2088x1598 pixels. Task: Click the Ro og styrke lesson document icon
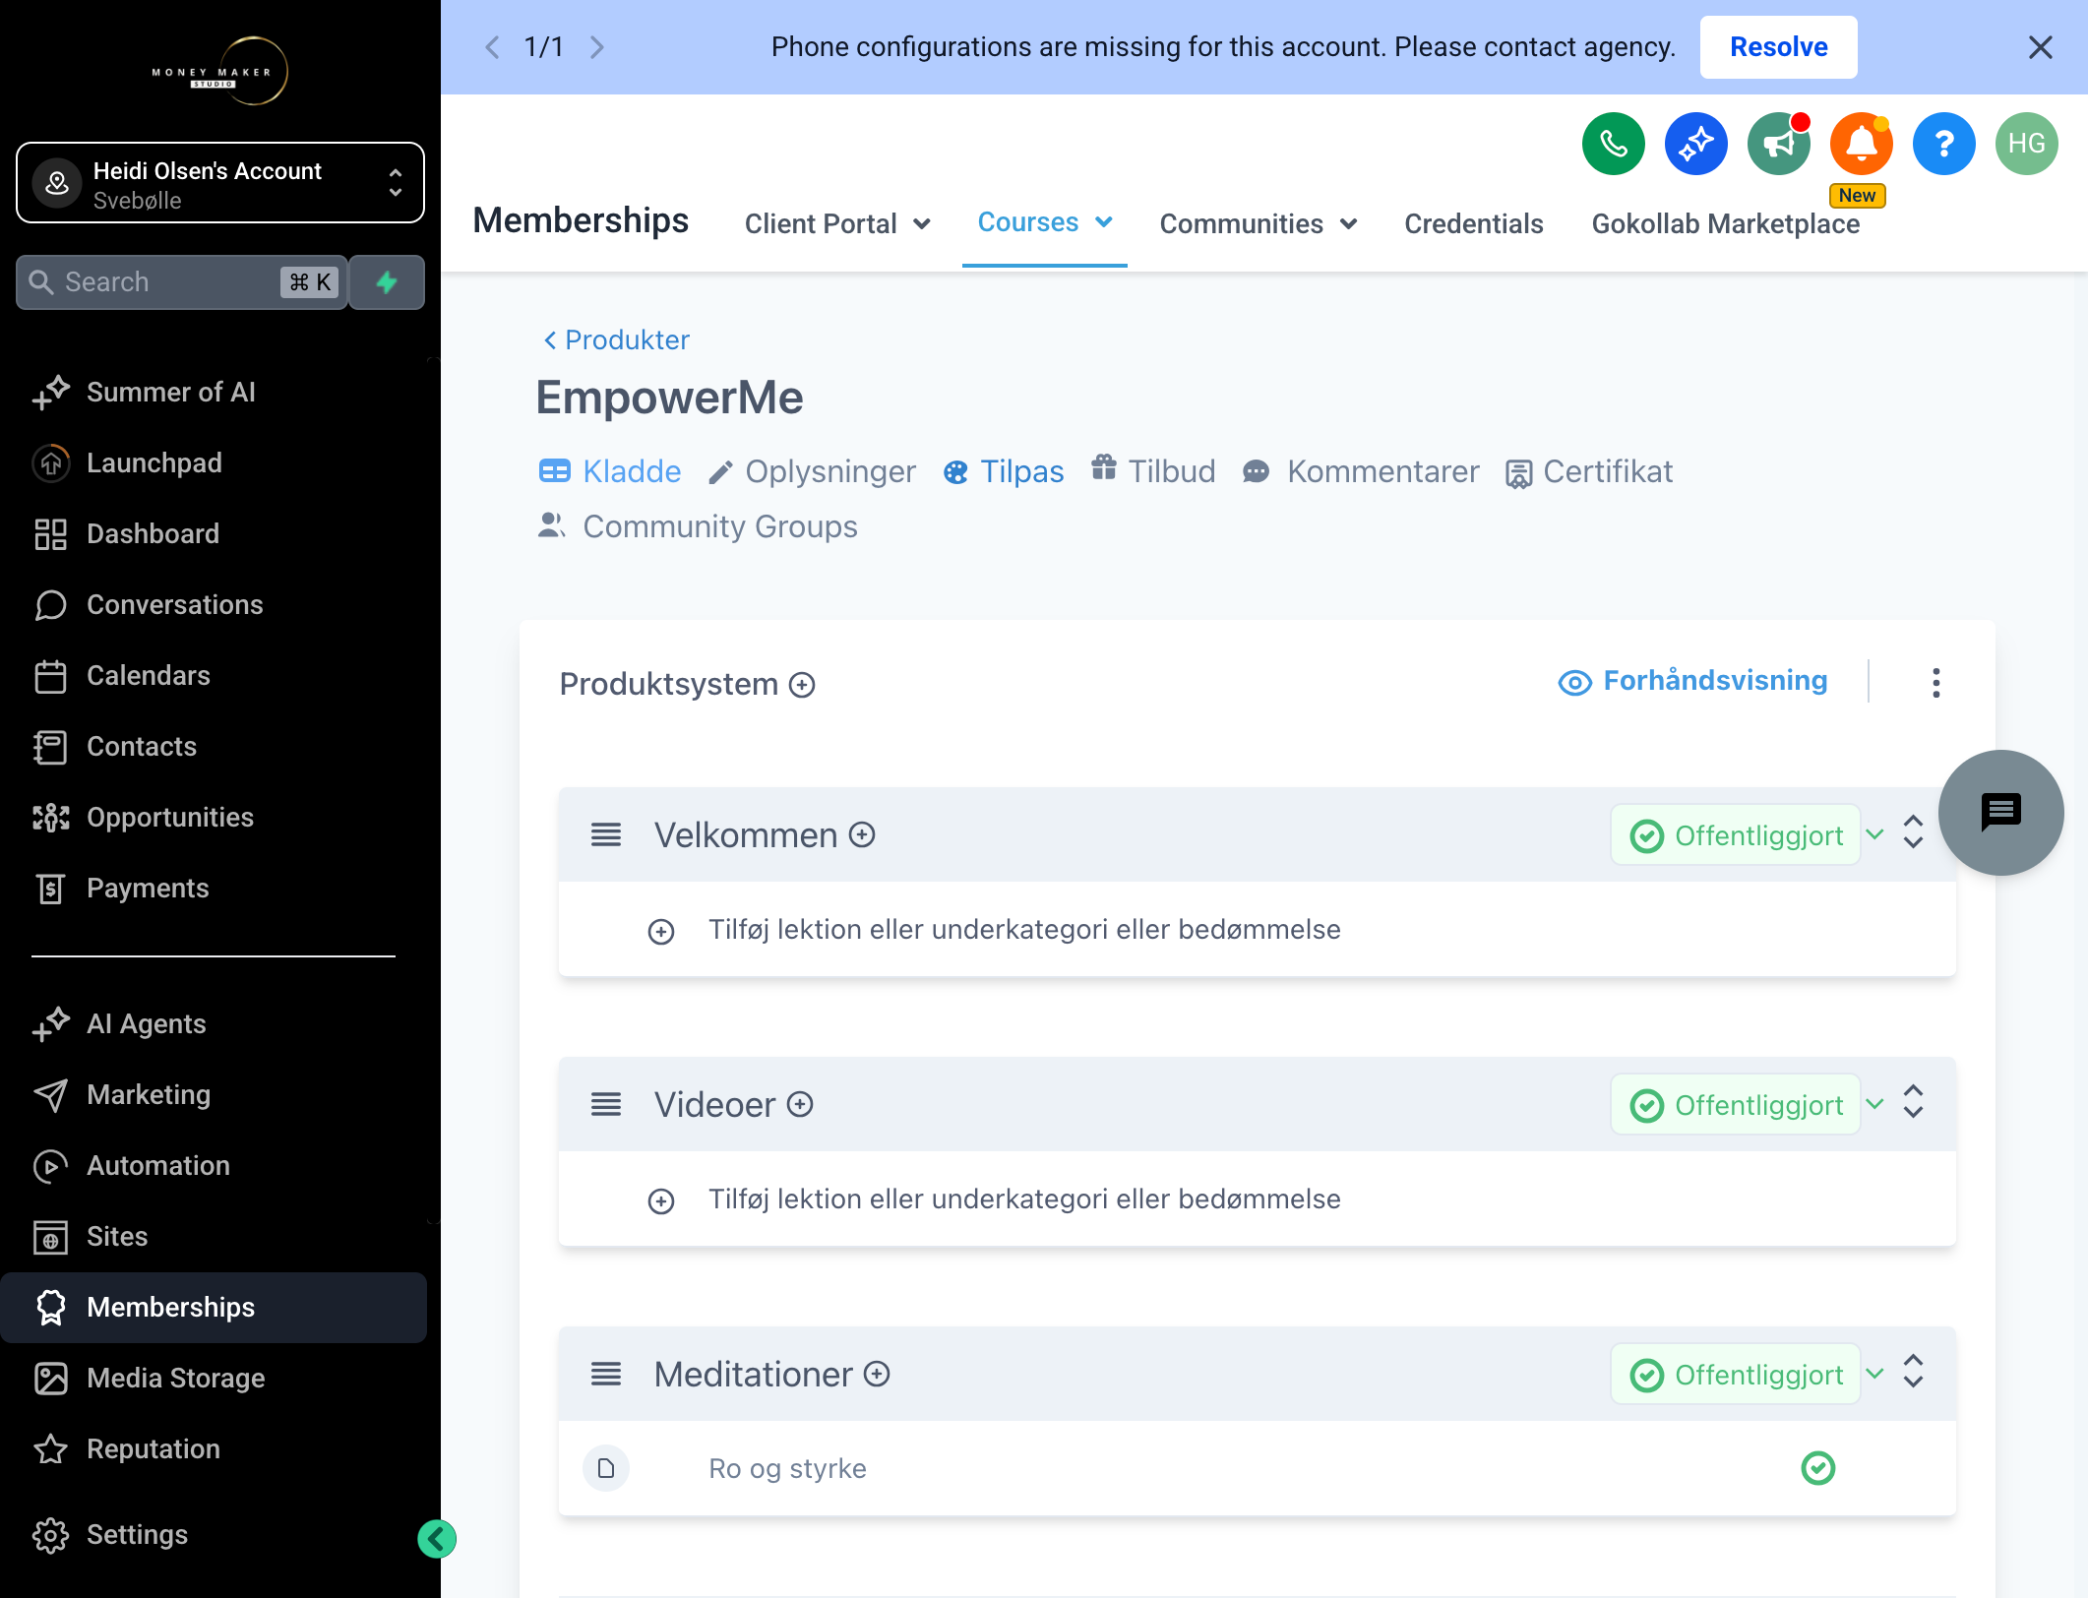[606, 1469]
